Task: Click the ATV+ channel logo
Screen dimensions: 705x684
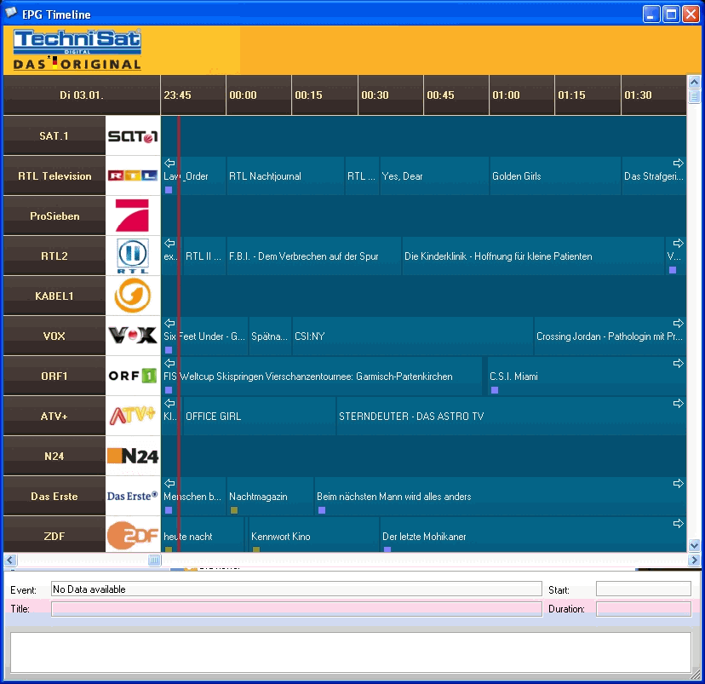Action: pos(133,416)
